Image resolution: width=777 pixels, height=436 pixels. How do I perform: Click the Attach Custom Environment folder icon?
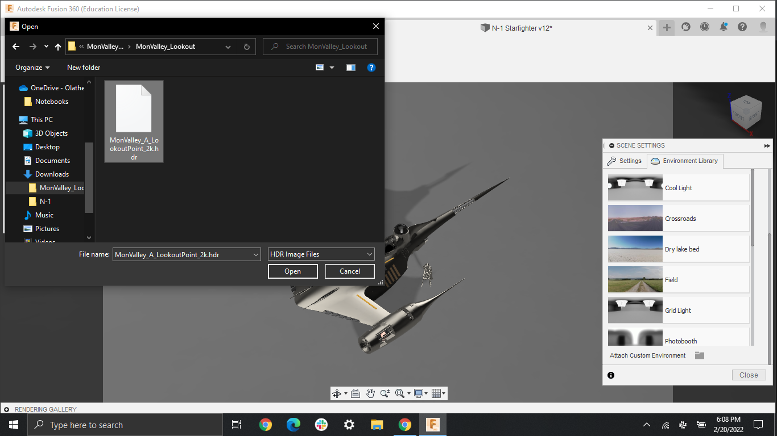click(699, 355)
